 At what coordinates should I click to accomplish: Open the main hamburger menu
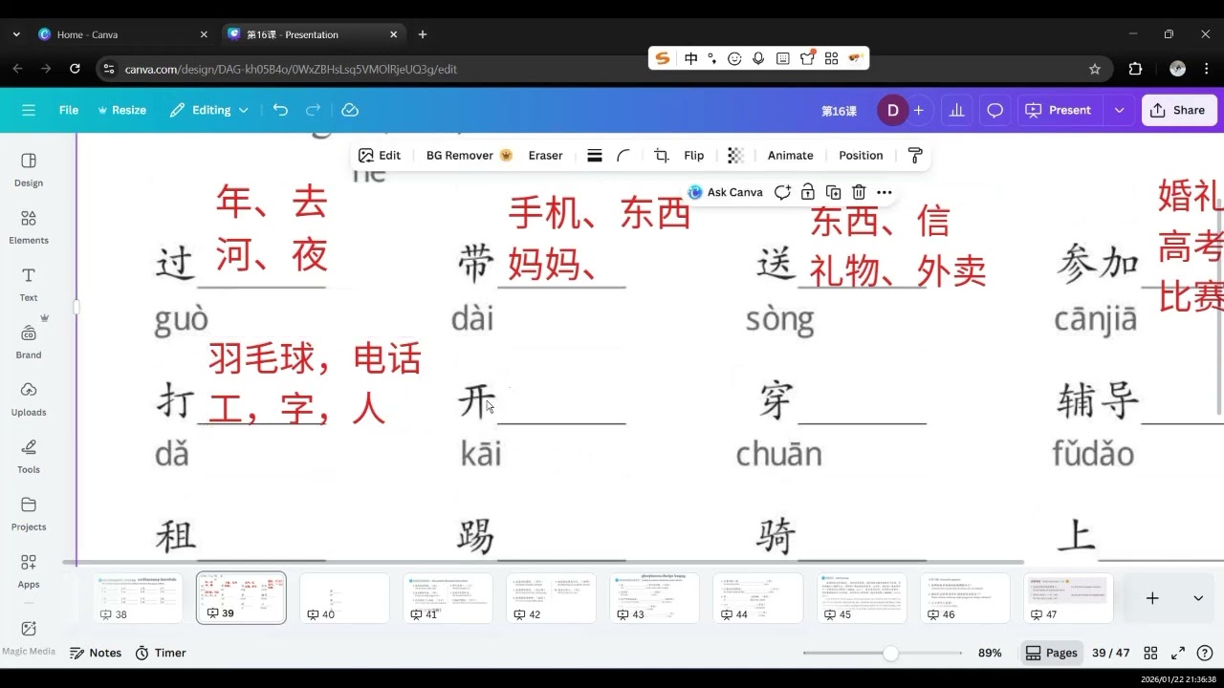(29, 110)
